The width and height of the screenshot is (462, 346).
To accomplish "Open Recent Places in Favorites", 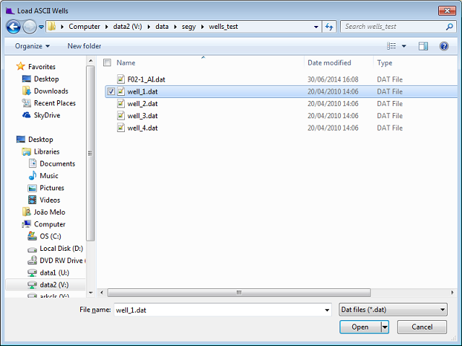I will (x=55, y=103).
